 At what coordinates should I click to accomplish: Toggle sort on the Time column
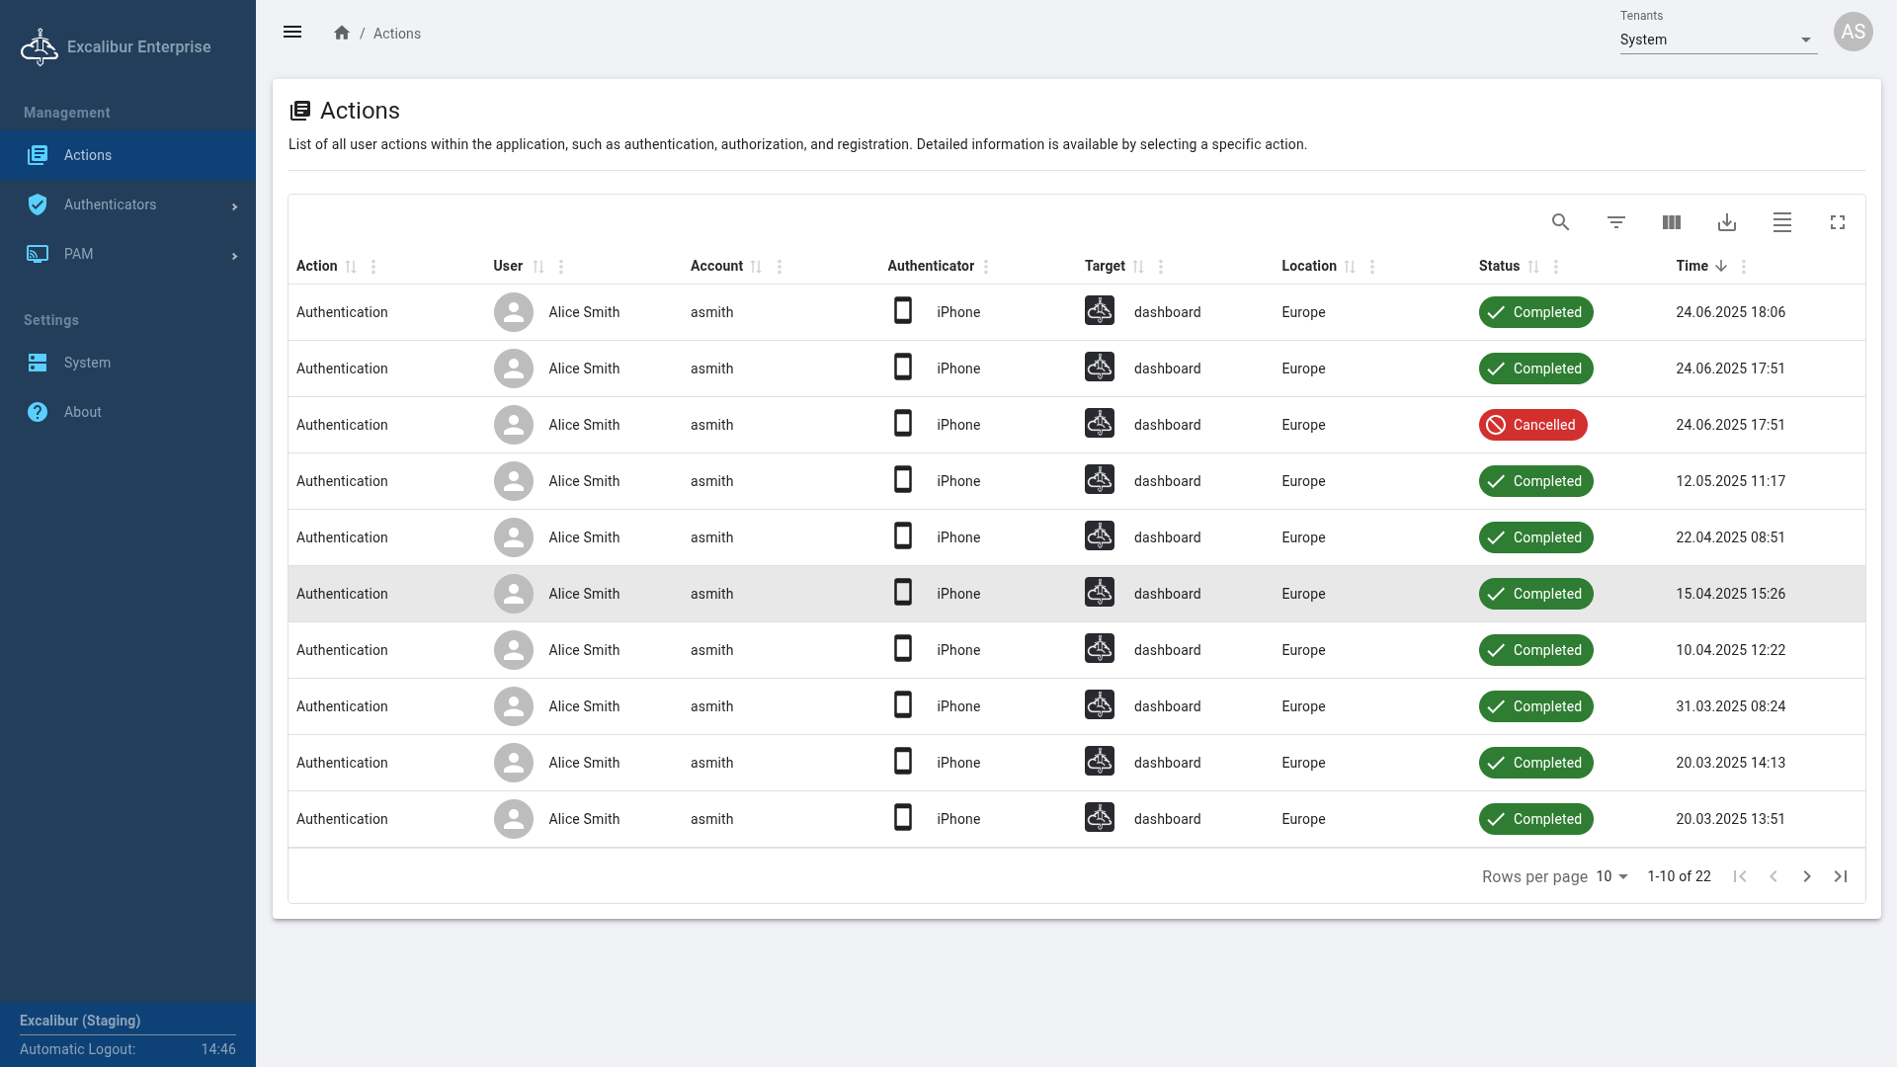[x=1720, y=266]
